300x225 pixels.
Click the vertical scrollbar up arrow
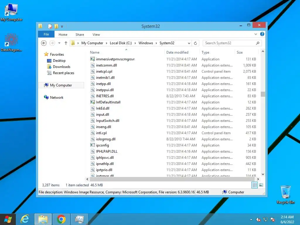[263, 51]
